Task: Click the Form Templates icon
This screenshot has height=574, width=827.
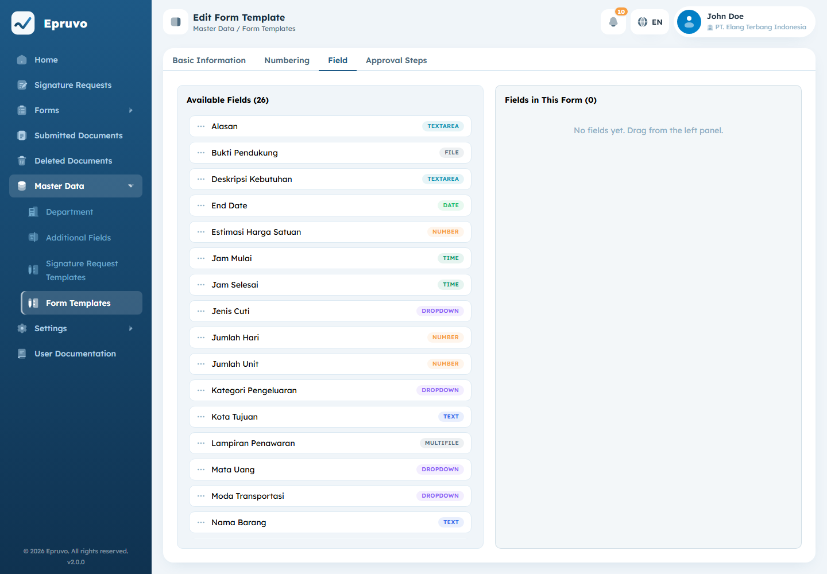Action: (x=33, y=303)
